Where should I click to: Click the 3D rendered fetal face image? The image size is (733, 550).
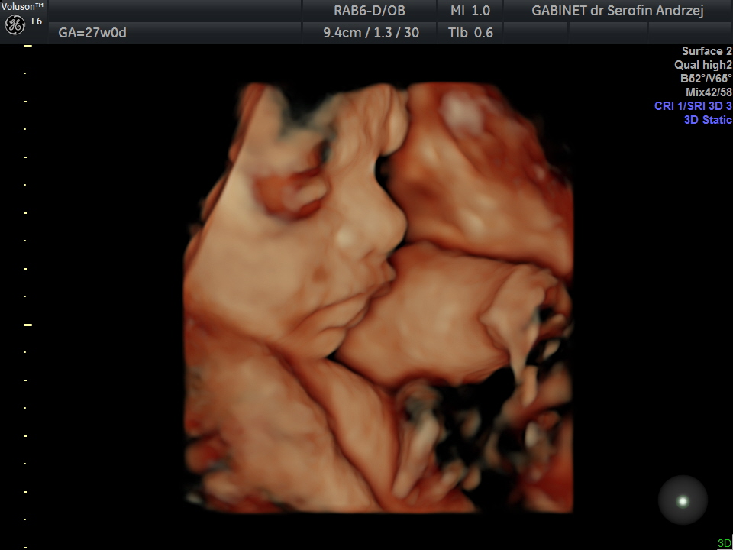378,297
